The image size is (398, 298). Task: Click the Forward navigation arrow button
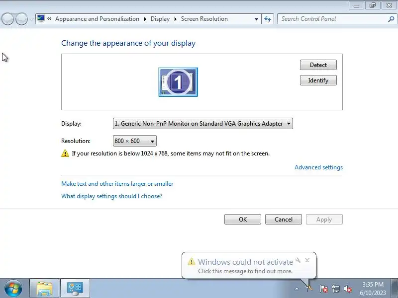point(21,19)
